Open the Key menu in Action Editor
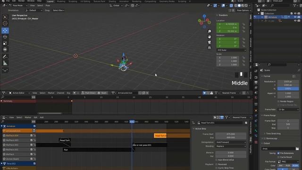 [68, 93]
